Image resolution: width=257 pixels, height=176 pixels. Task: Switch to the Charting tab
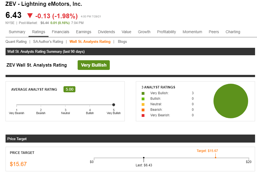233,32
